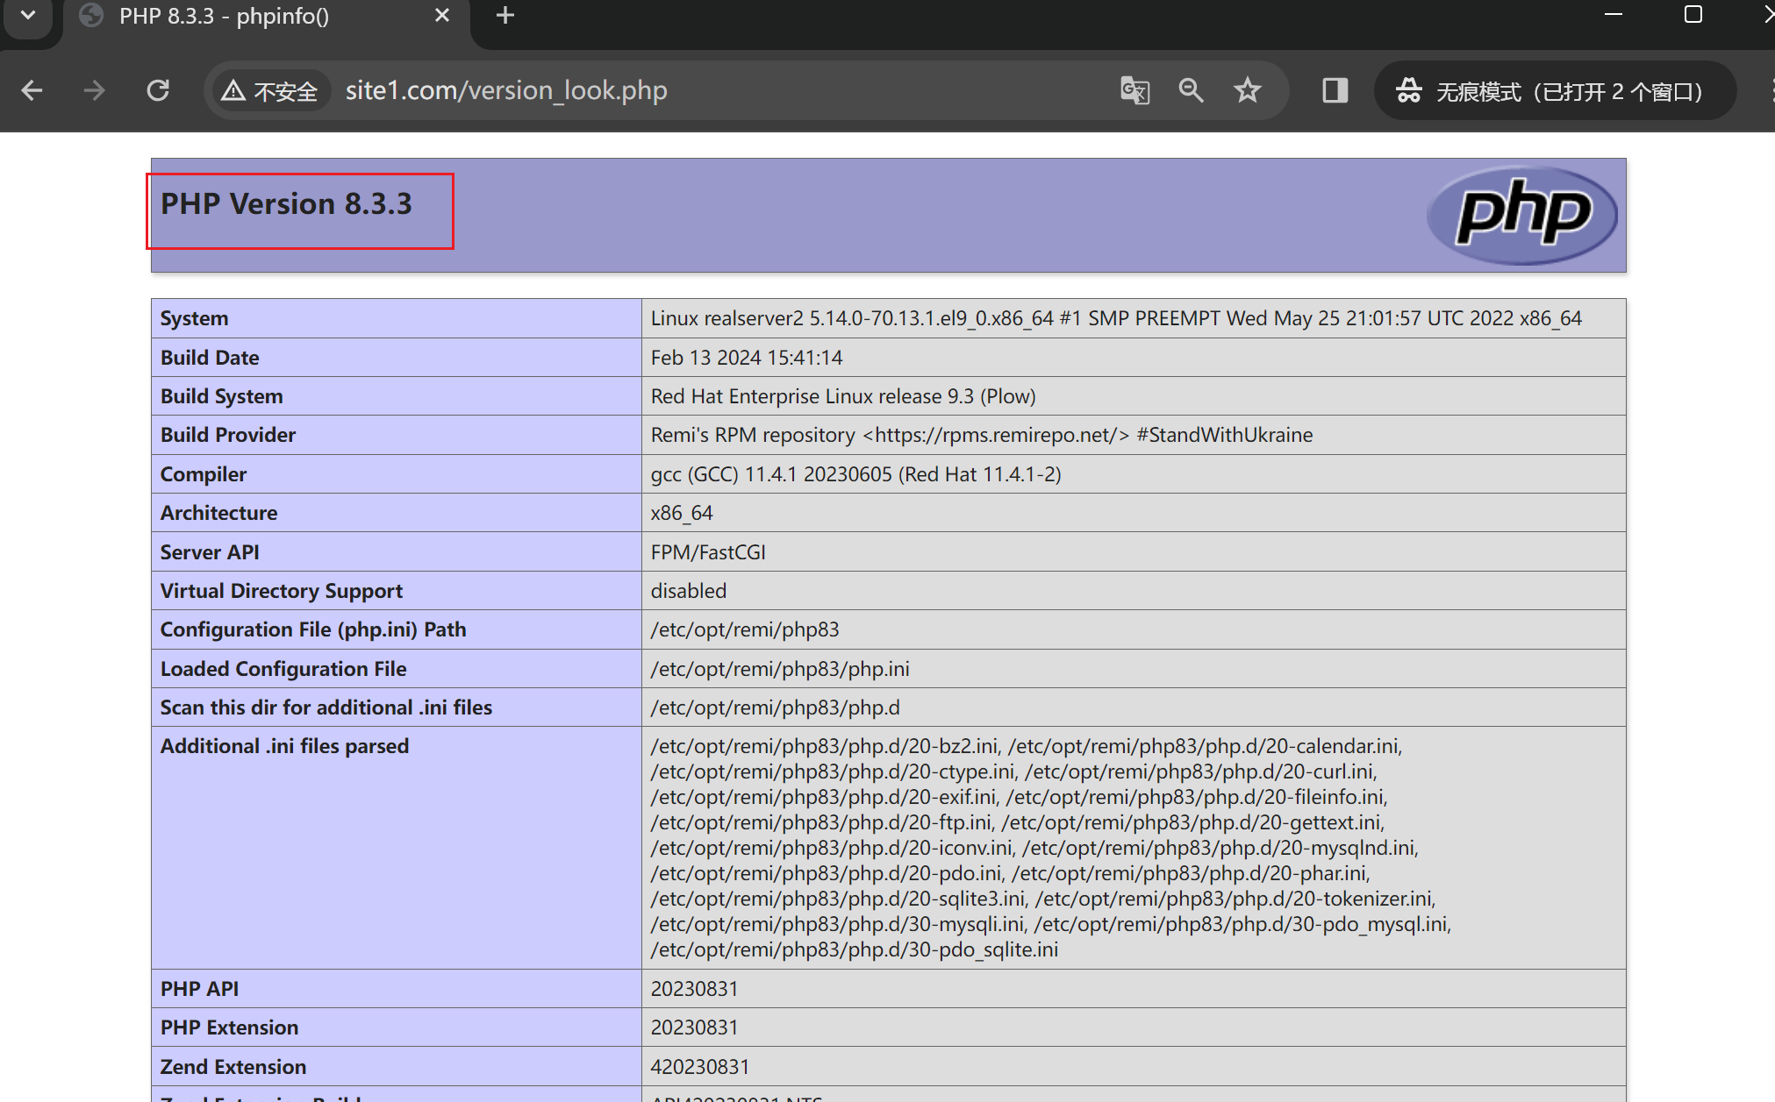Expand the tab search dropdown

click(x=28, y=16)
